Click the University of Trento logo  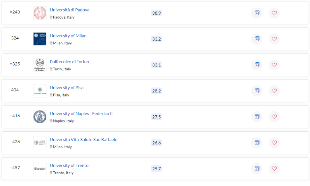[x=40, y=169]
